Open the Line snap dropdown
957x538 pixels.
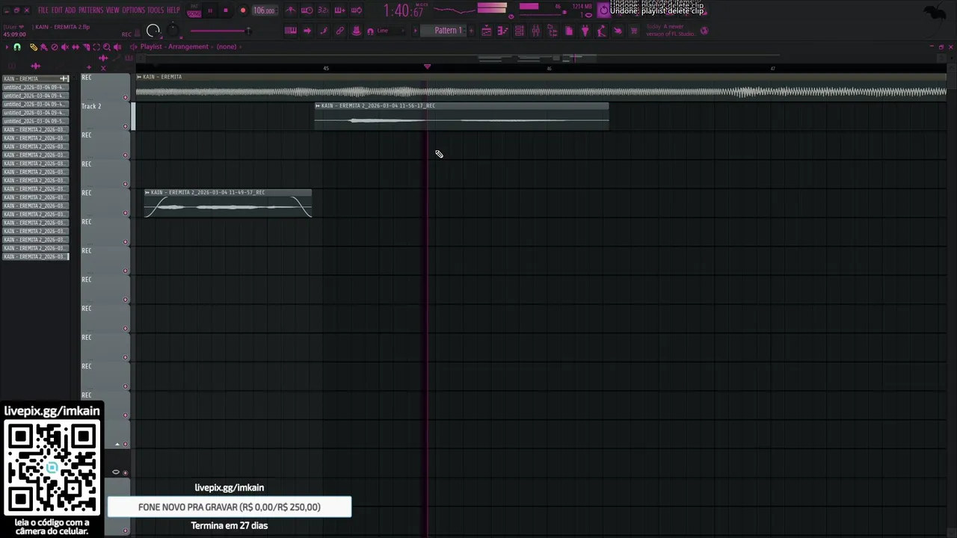pyautogui.click(x=390, y=31)
